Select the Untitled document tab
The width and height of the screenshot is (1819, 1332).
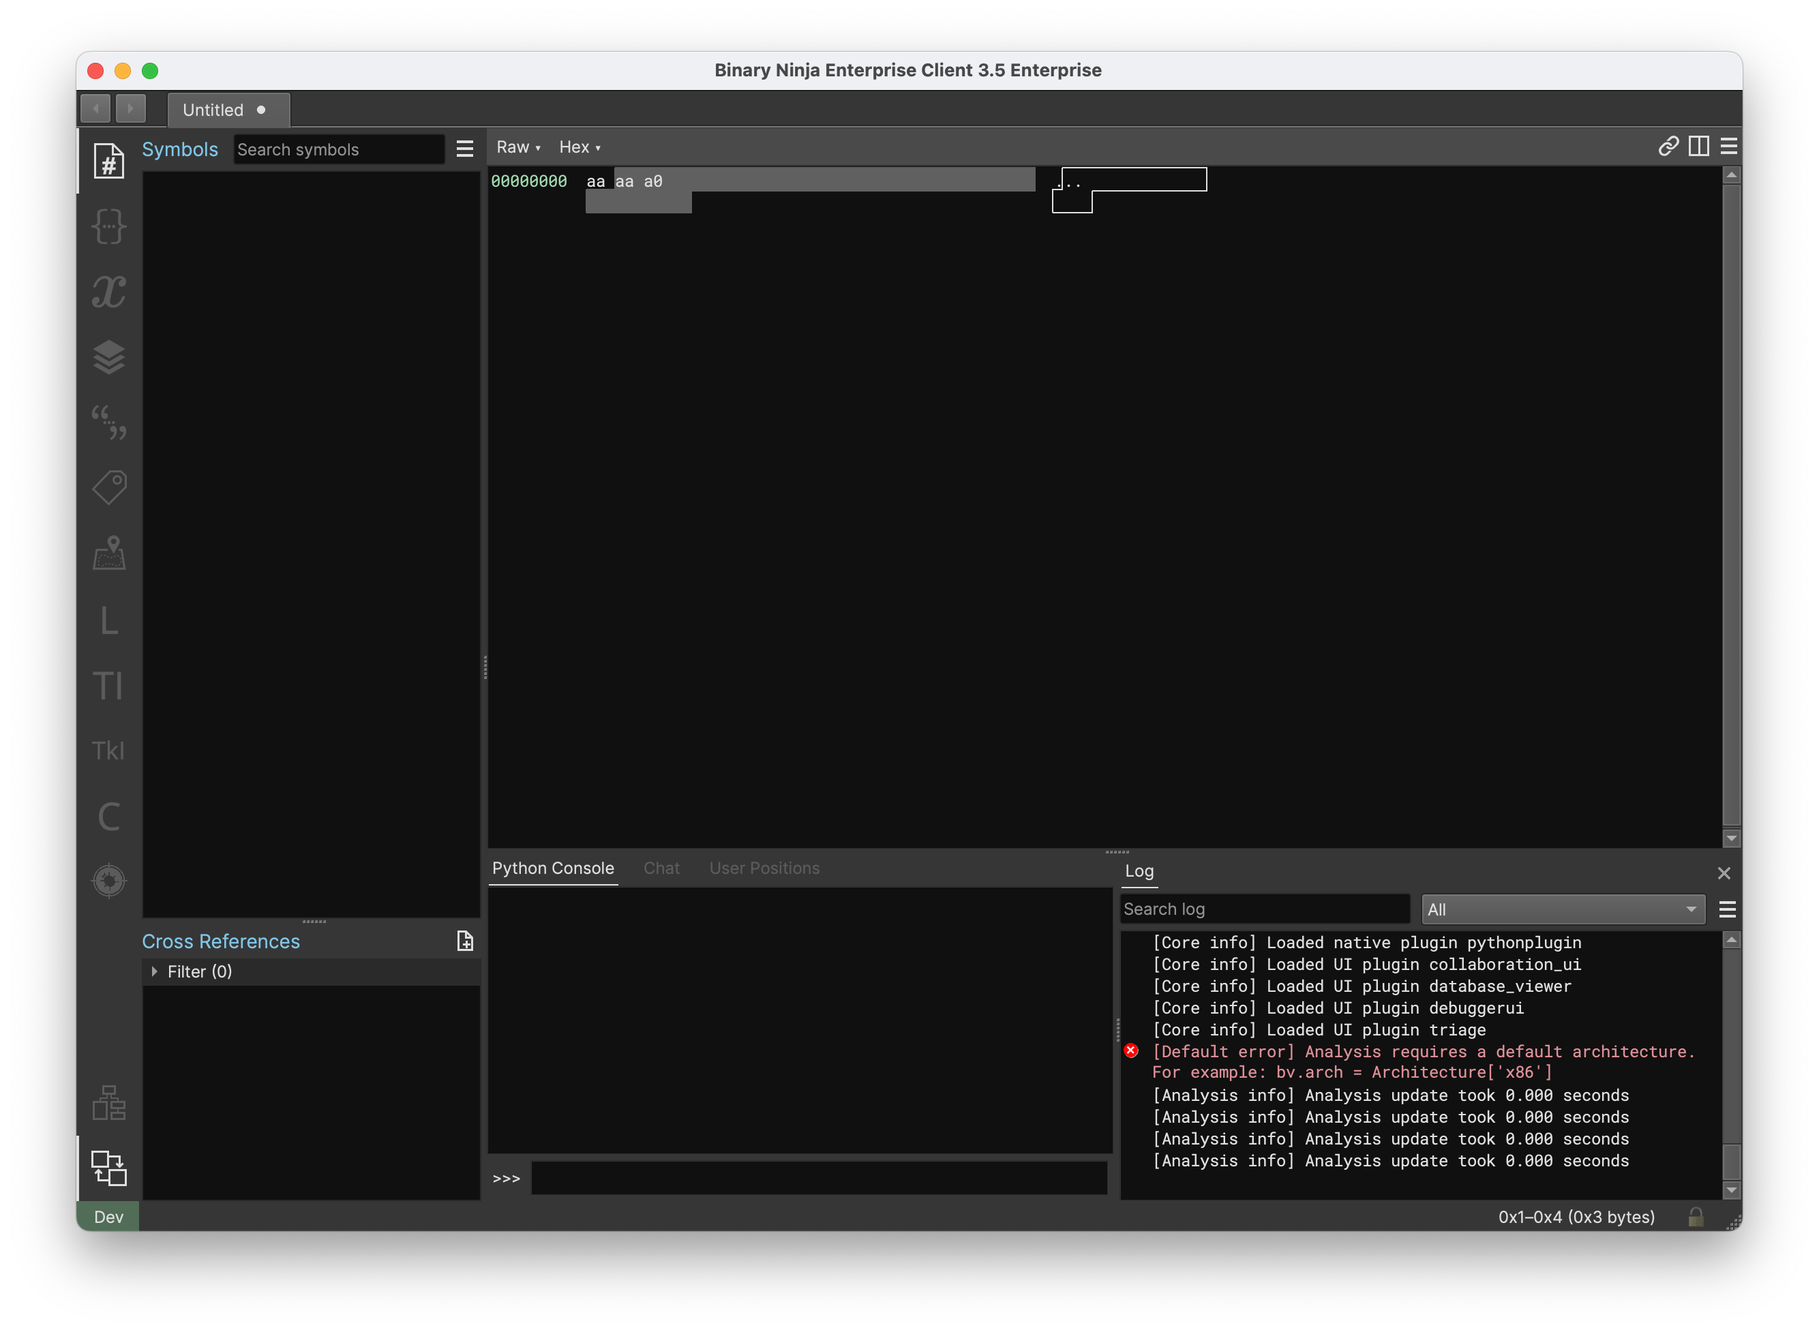pos(213,110)
